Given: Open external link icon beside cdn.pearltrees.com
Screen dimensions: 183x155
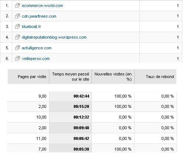Looking at the screenshot, I should 17,16.
